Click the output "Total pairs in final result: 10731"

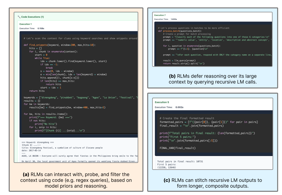tap(180, 162)
